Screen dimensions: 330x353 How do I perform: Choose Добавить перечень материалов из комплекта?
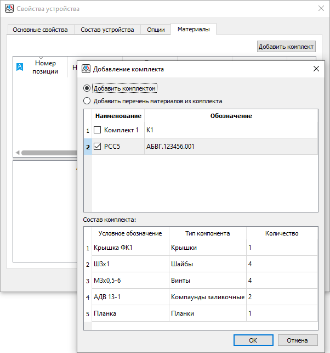[87, 101]
